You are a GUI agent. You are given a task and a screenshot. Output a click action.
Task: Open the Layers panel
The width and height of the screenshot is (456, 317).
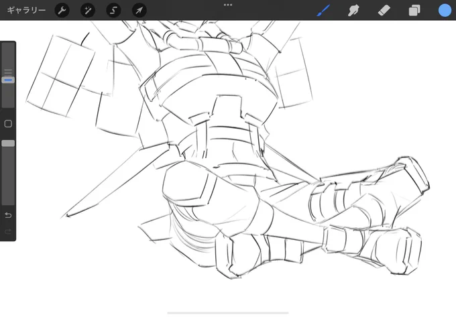click(x=414, y=11)
